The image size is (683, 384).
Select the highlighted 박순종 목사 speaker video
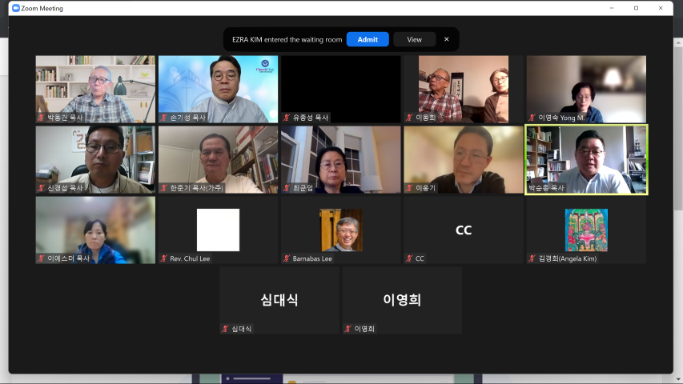coord(586,159)
